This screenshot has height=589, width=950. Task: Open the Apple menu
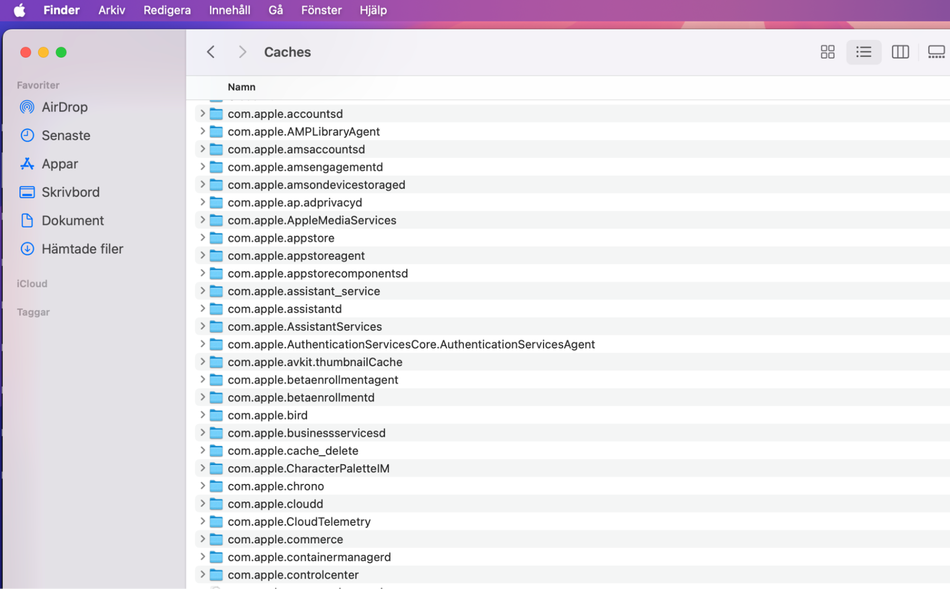[x=19, y=10]
